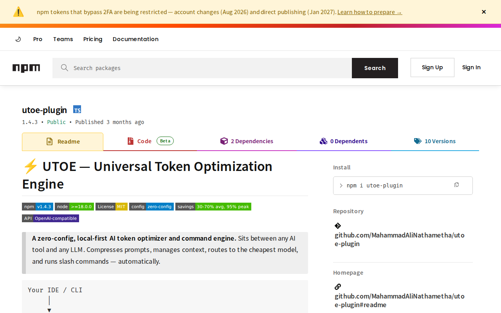Image resolution: width=501 pixels, height=313 pixels.
Task: Click the utoe-plugin package title
Action: [x=44, y=110]
